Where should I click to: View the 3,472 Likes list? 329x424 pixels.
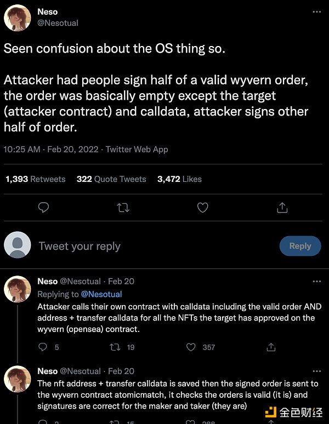[179, 179]
